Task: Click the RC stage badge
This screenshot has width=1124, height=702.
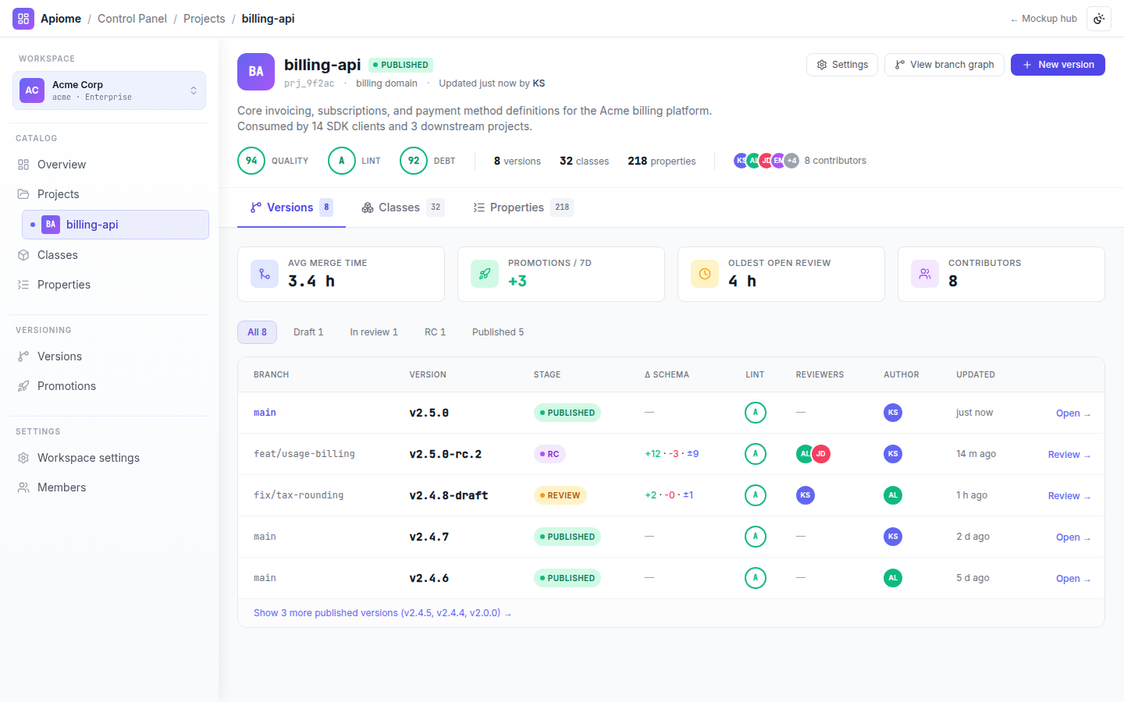Action: pos(550,454)
